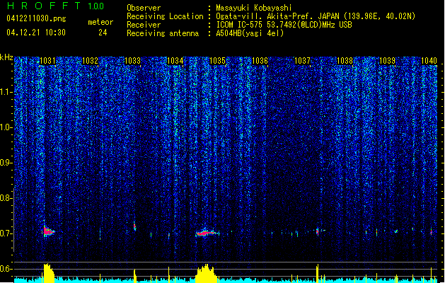Click the 0.6 kHz axis label

(x=6, y=269)
